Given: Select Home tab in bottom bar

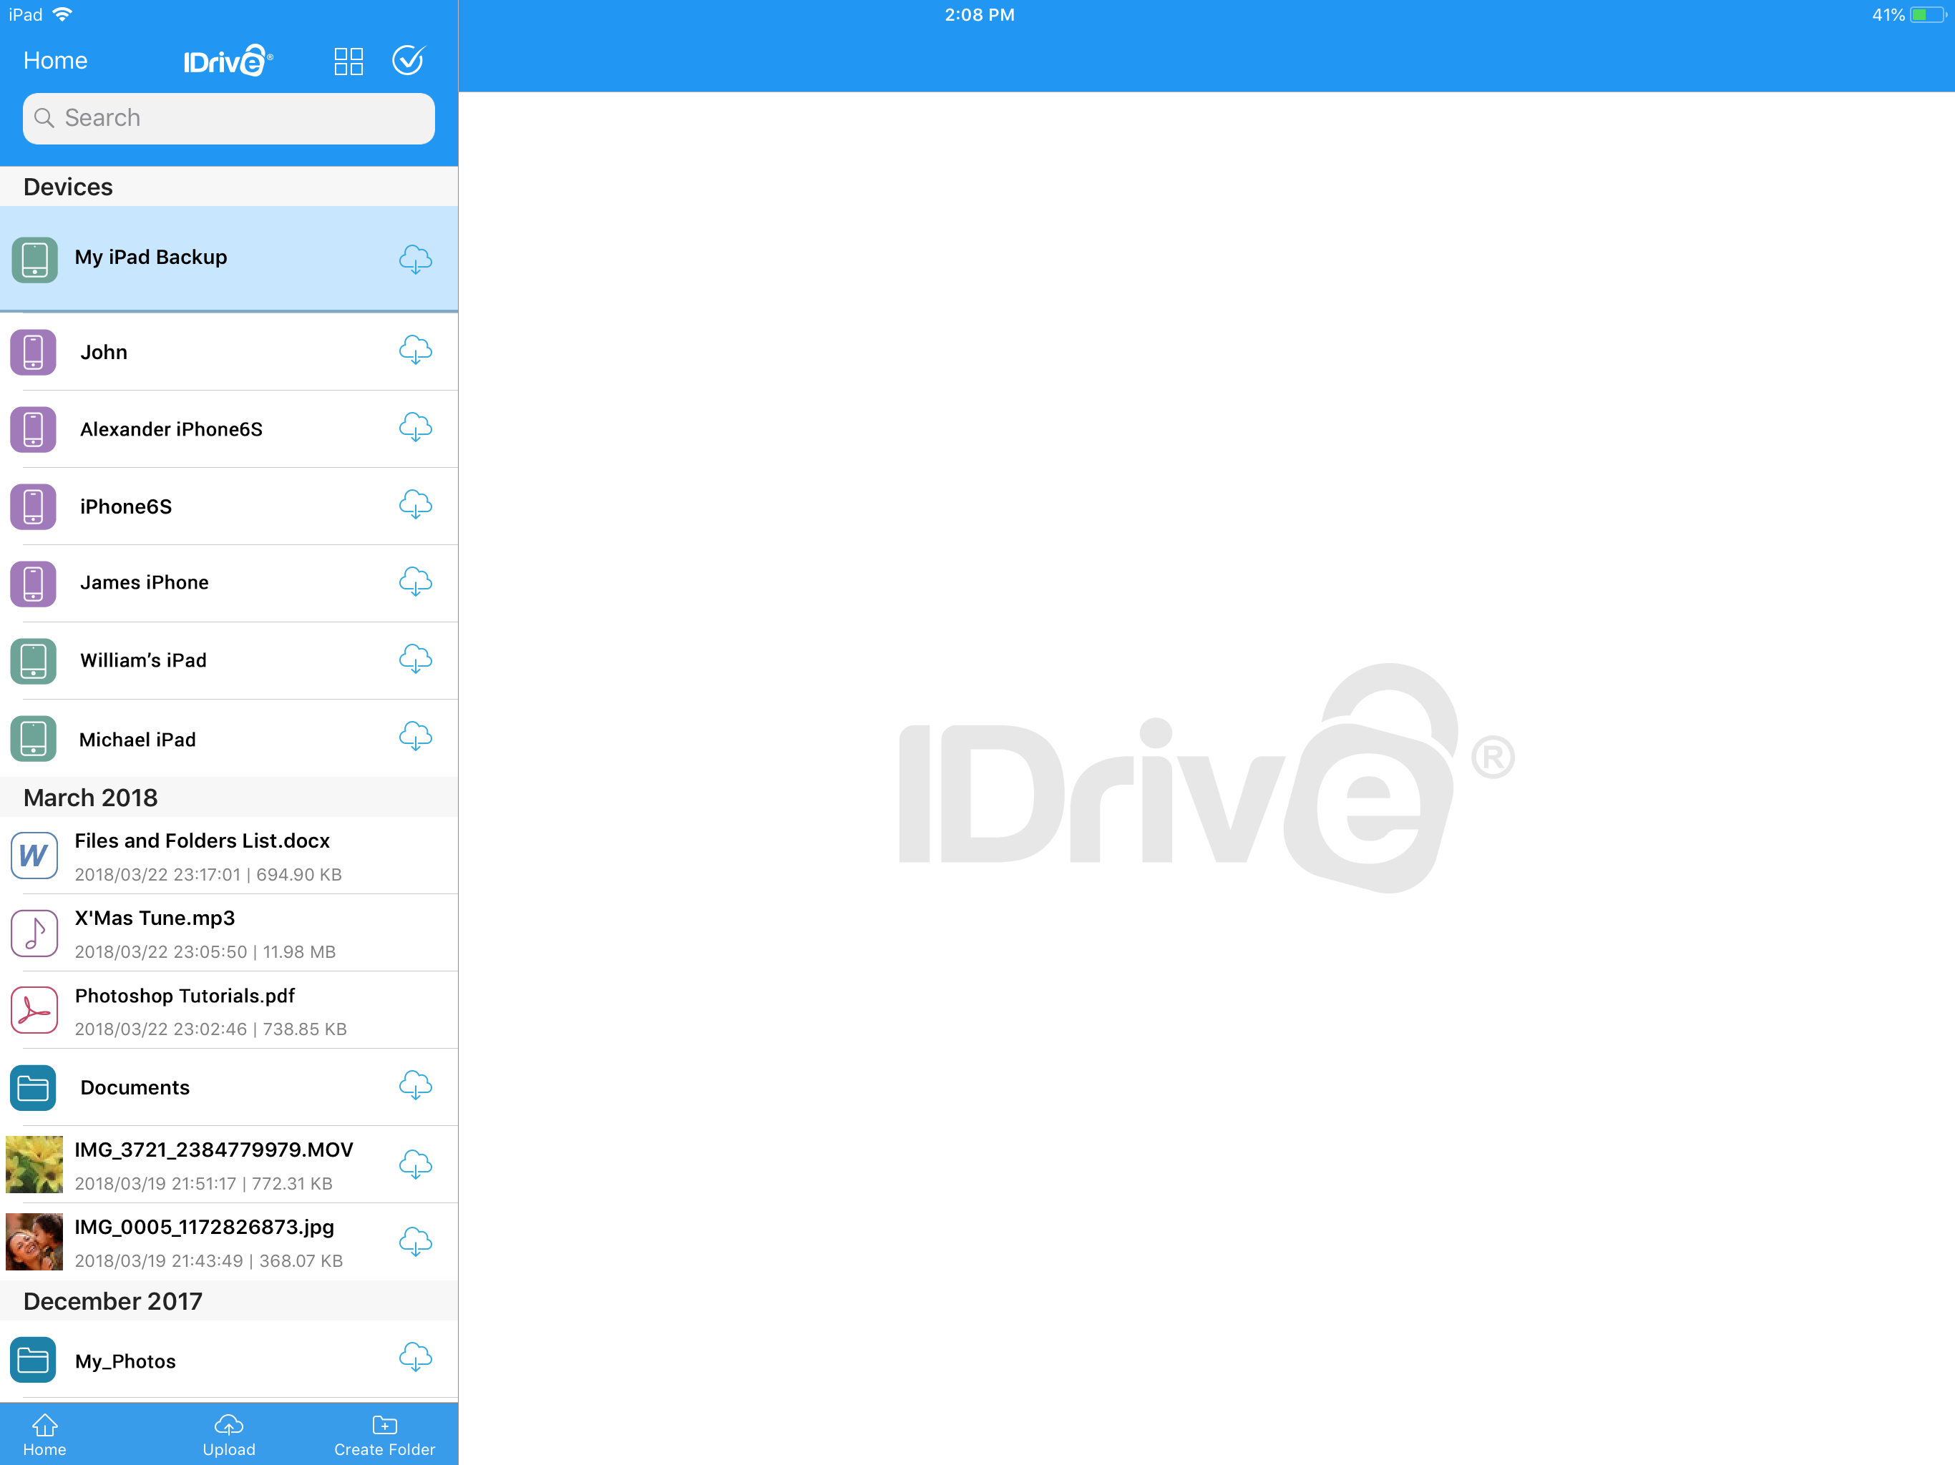Looking at the screenshot, I should point(45,1435).
